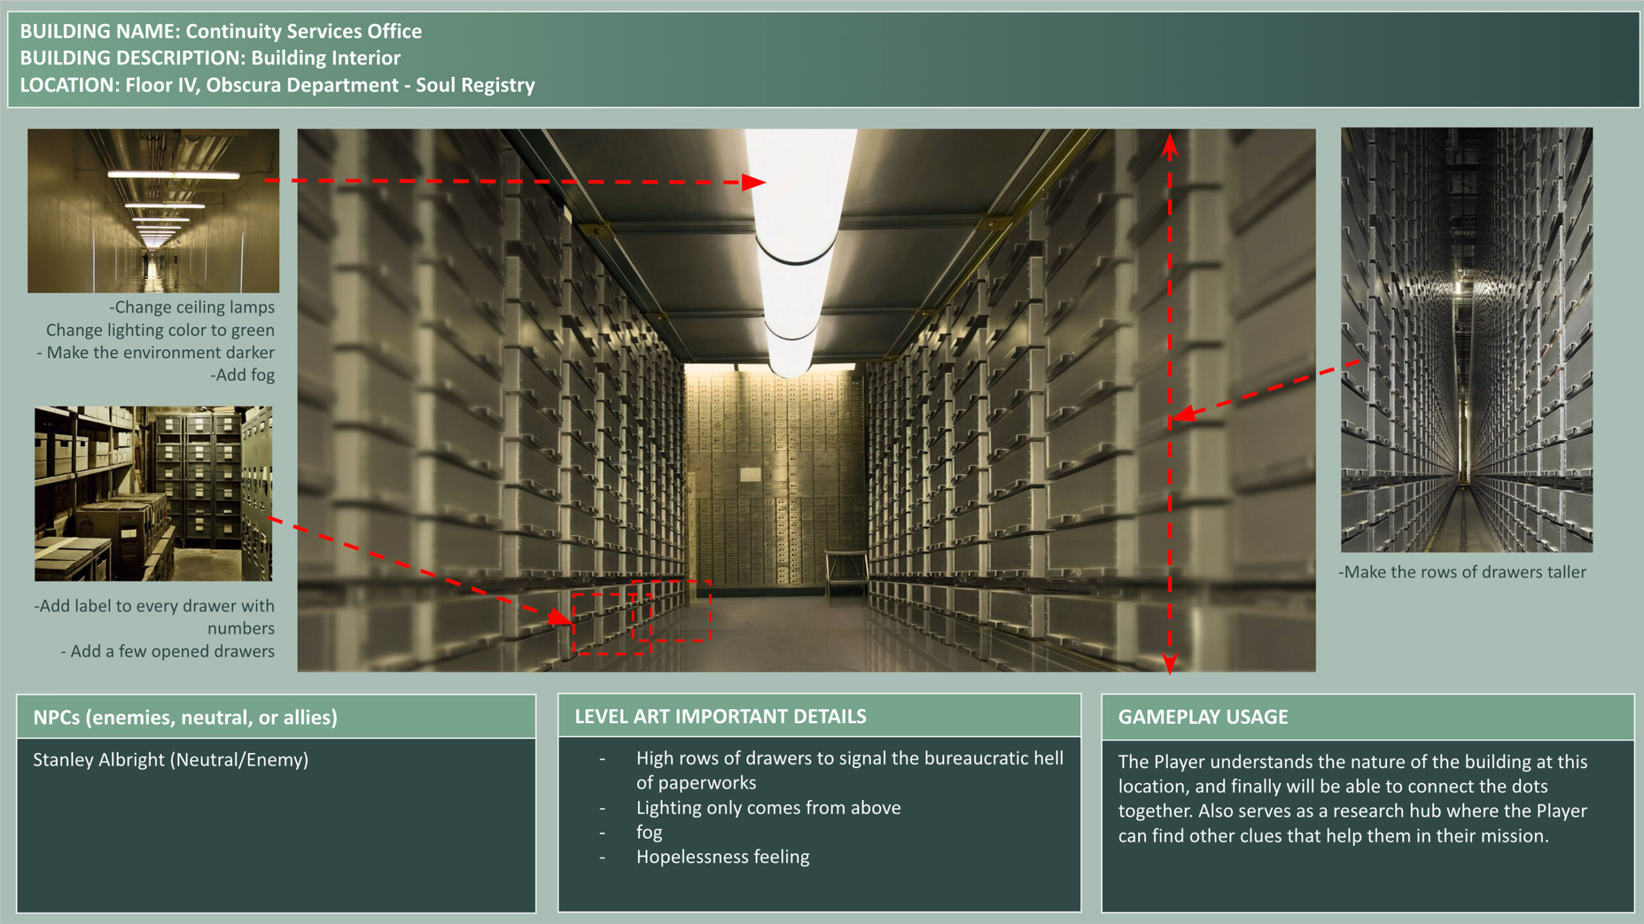Click the 'NPCs (enemies, neutral, or allies)' heading

185,717
